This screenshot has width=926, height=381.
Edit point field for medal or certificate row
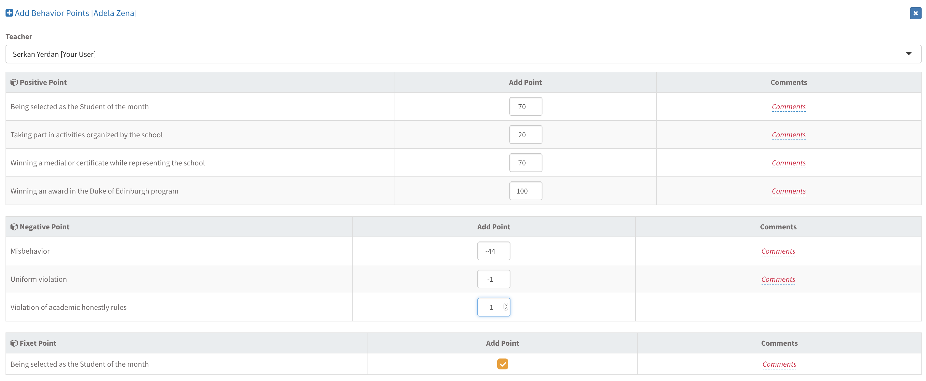click(x=526, y=163)
